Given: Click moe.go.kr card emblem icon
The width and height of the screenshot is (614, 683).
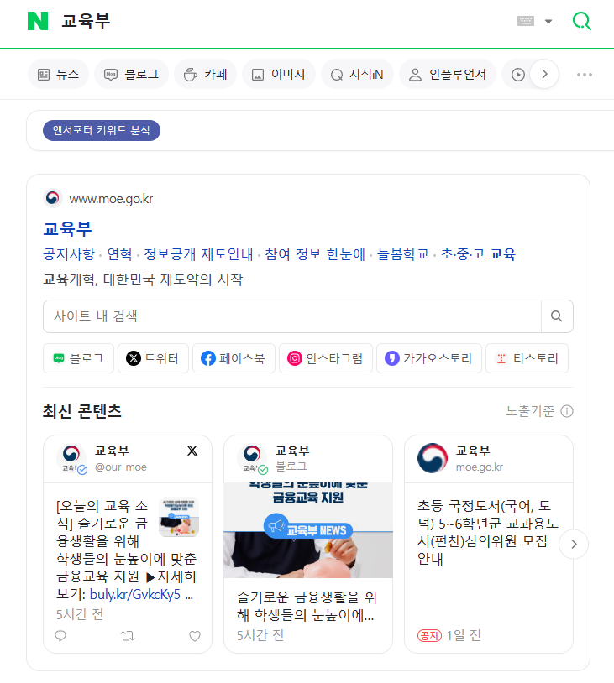Looking at the screenshot, I should [x=433, y=458].
